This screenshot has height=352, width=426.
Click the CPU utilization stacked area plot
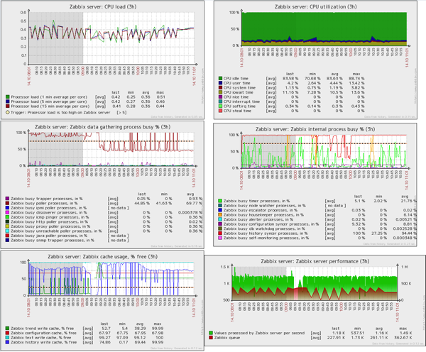tap(324, 29)
